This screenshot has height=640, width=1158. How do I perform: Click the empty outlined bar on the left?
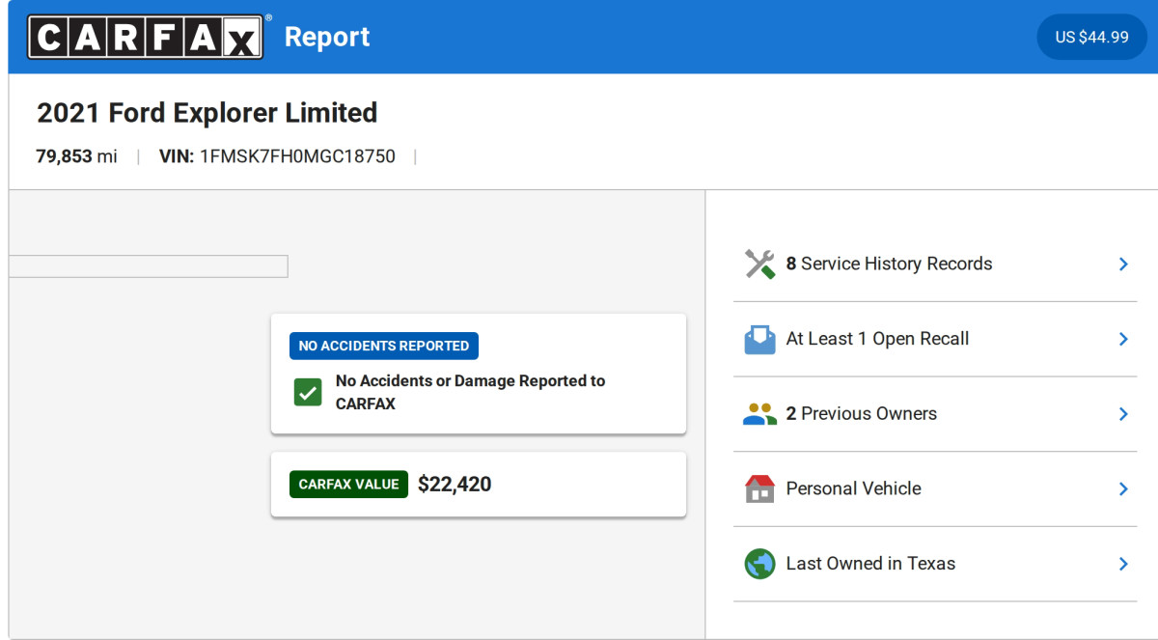coord(149,266)
